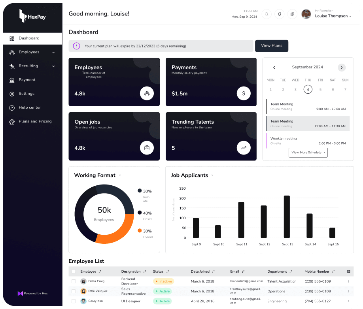Open Payment in the sidebar
Viewport: 363px width, 309px height.
coord(27,80)
